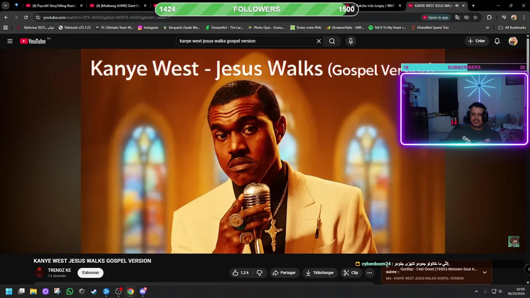The height and width of the screenshot is (298, 530).
Task: Open the StreamerStats bookmark
Action: [x=345, y=28]
